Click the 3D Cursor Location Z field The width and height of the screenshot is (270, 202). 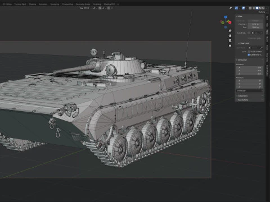click(249, 74)
